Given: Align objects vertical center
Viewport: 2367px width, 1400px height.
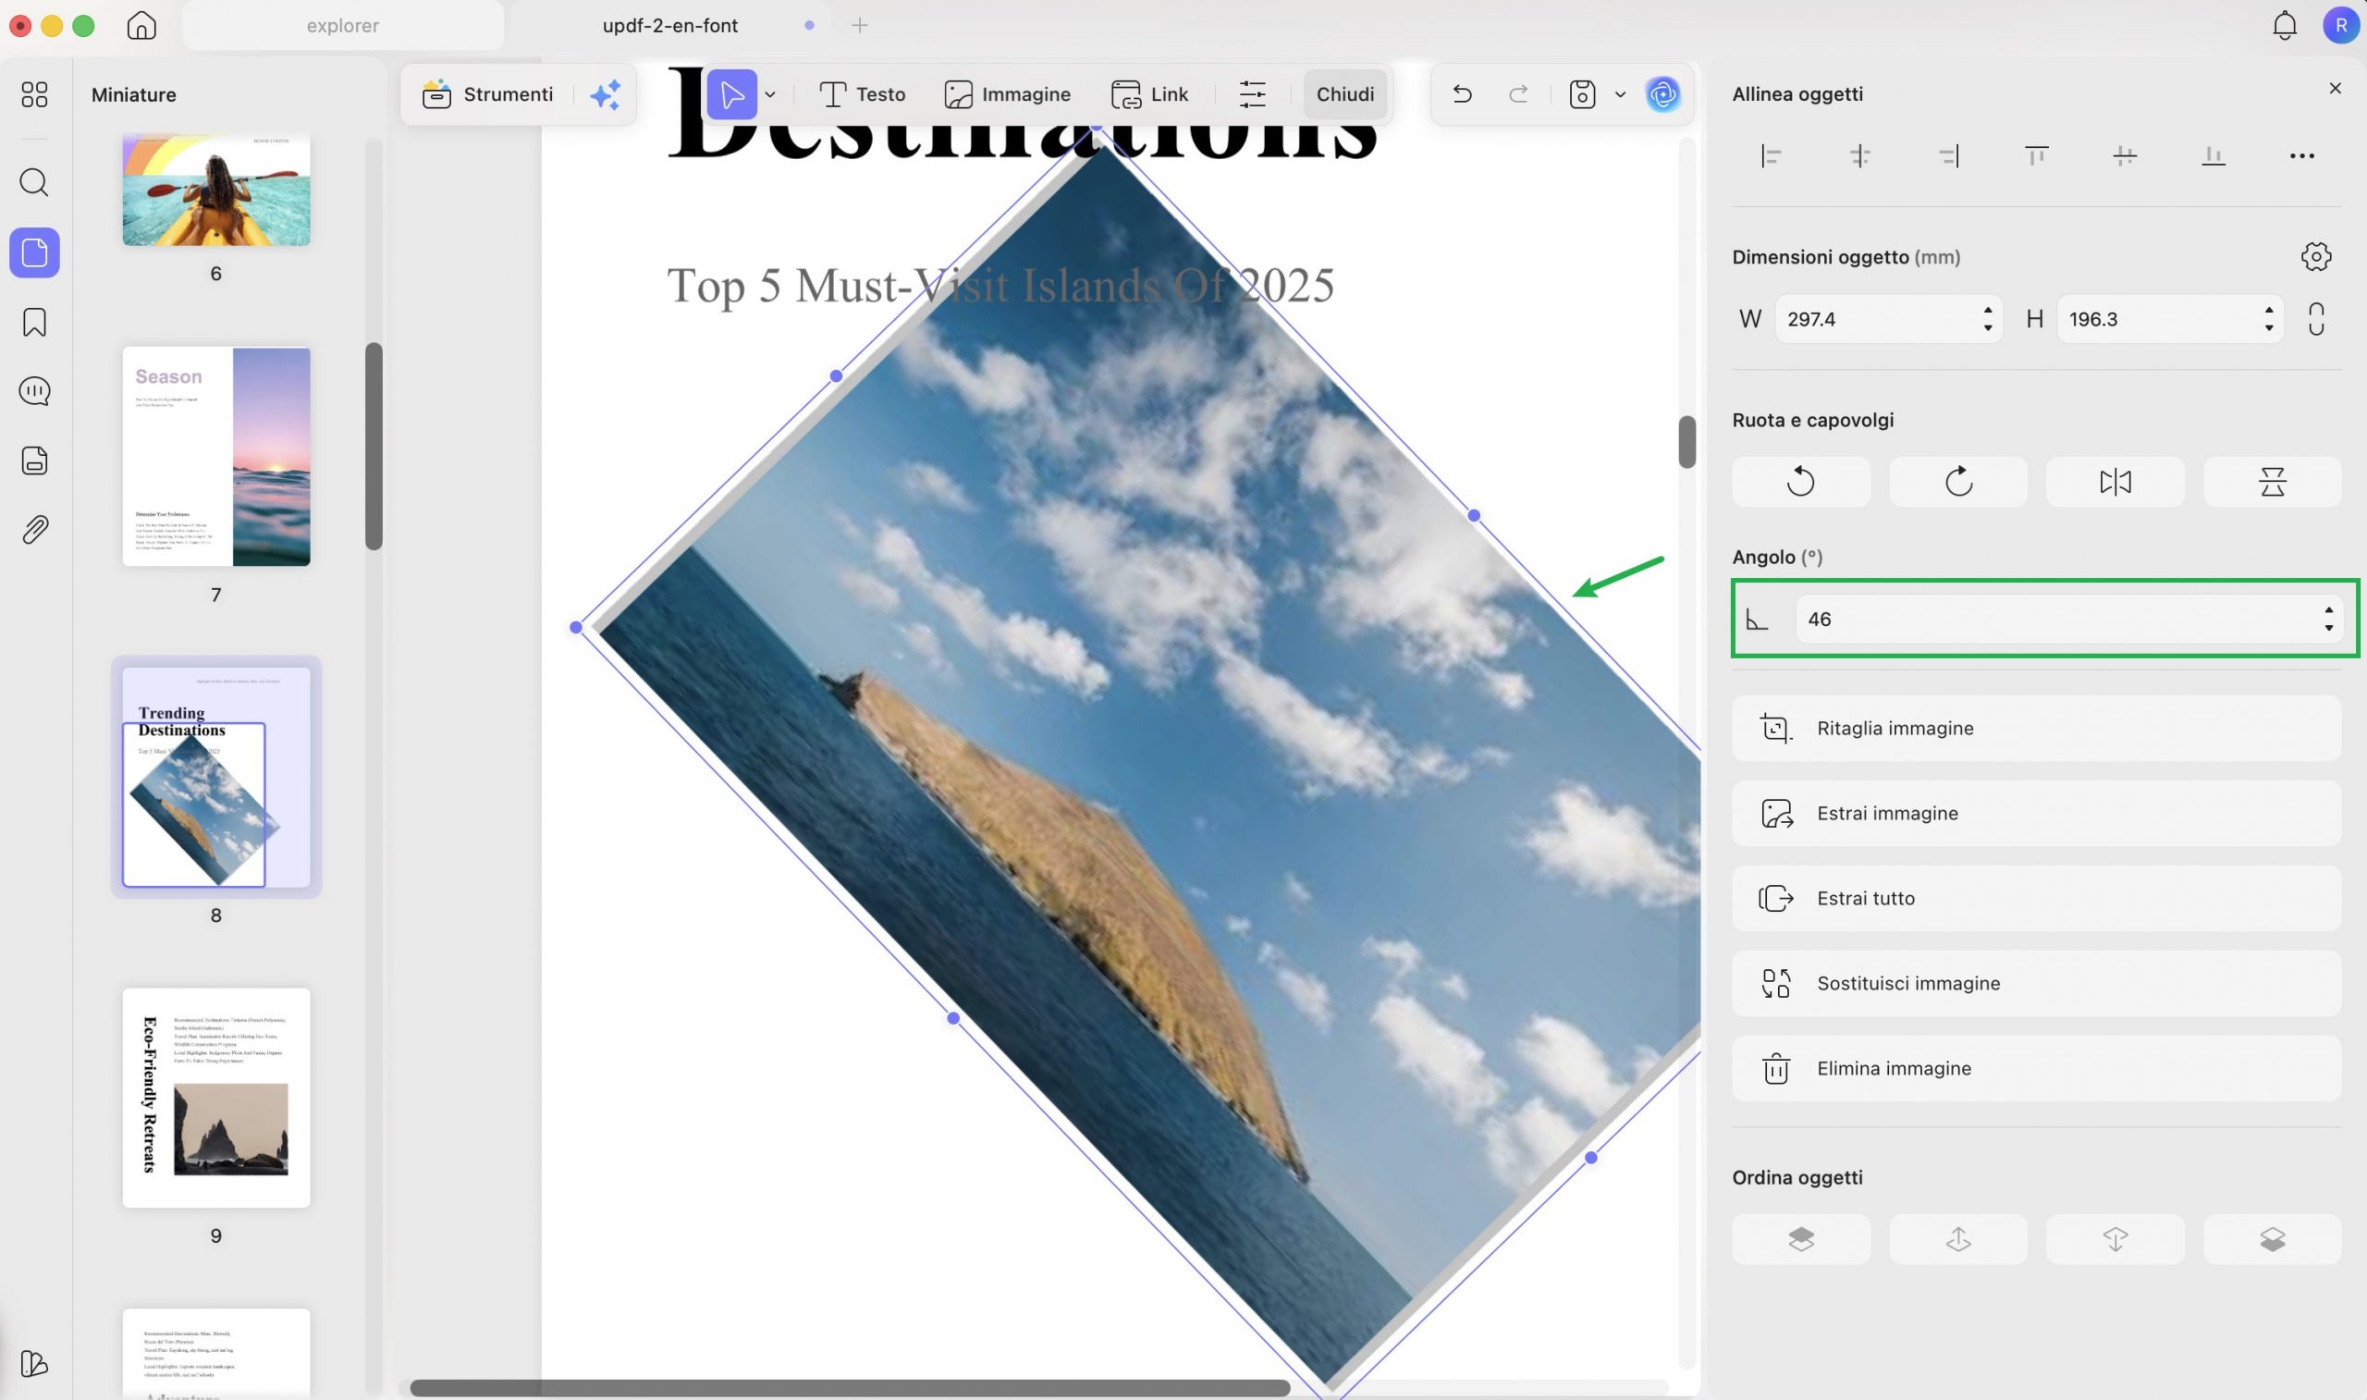Looking at the screenshot, I should [x=2125, y=155].
